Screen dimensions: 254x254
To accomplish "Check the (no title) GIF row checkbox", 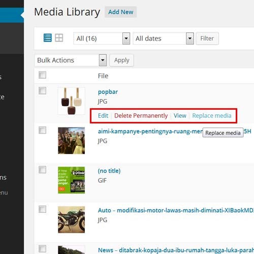I will pyautogui.click(x=42, y=170).
